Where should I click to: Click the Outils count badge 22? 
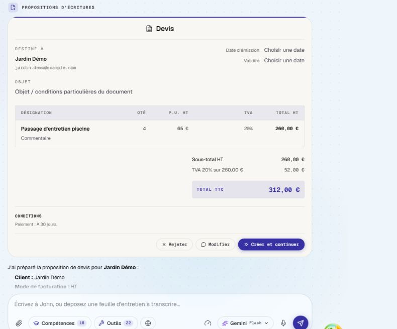click(x=128, y=323)
